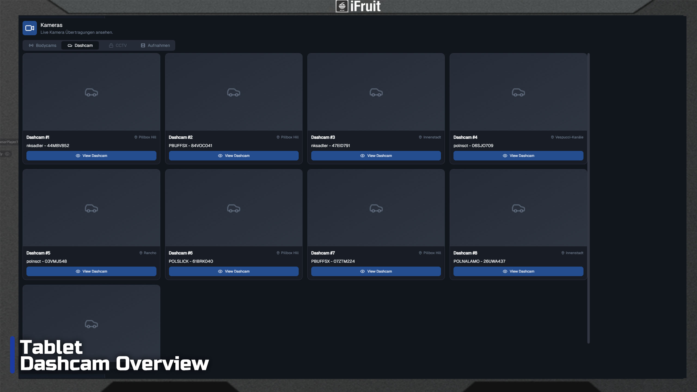
Task: View Dashcam #7 feed PBUFFSX 07ZTM224
Action: [x=376, y=271]
